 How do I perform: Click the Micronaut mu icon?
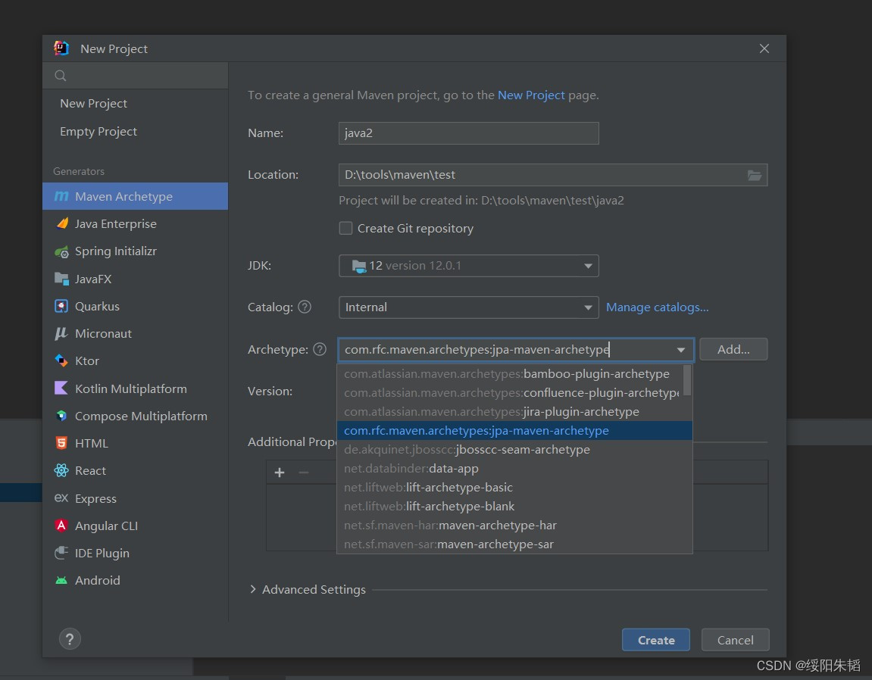[x=61, y=334]
